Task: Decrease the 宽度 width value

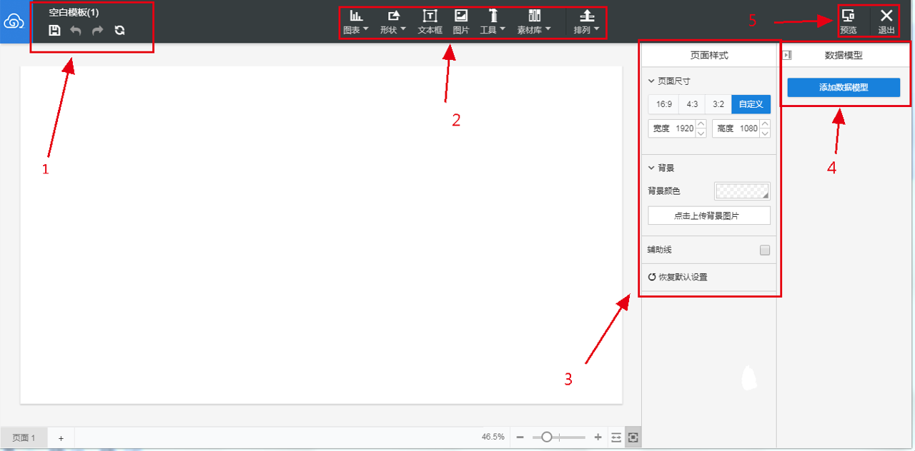Action: [x=701, y=133]
